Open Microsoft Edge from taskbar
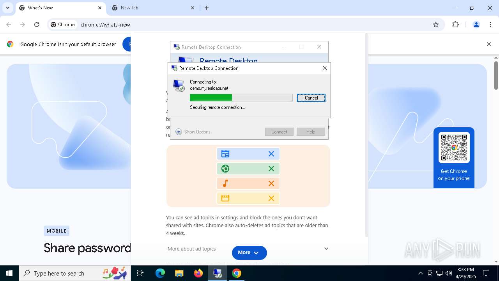This screenshot has height=281, width=499. [160, 273]
